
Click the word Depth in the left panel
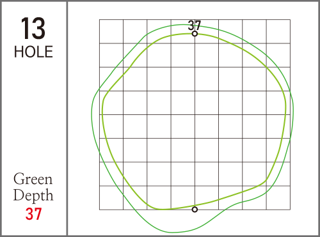[x=33, y=195]
